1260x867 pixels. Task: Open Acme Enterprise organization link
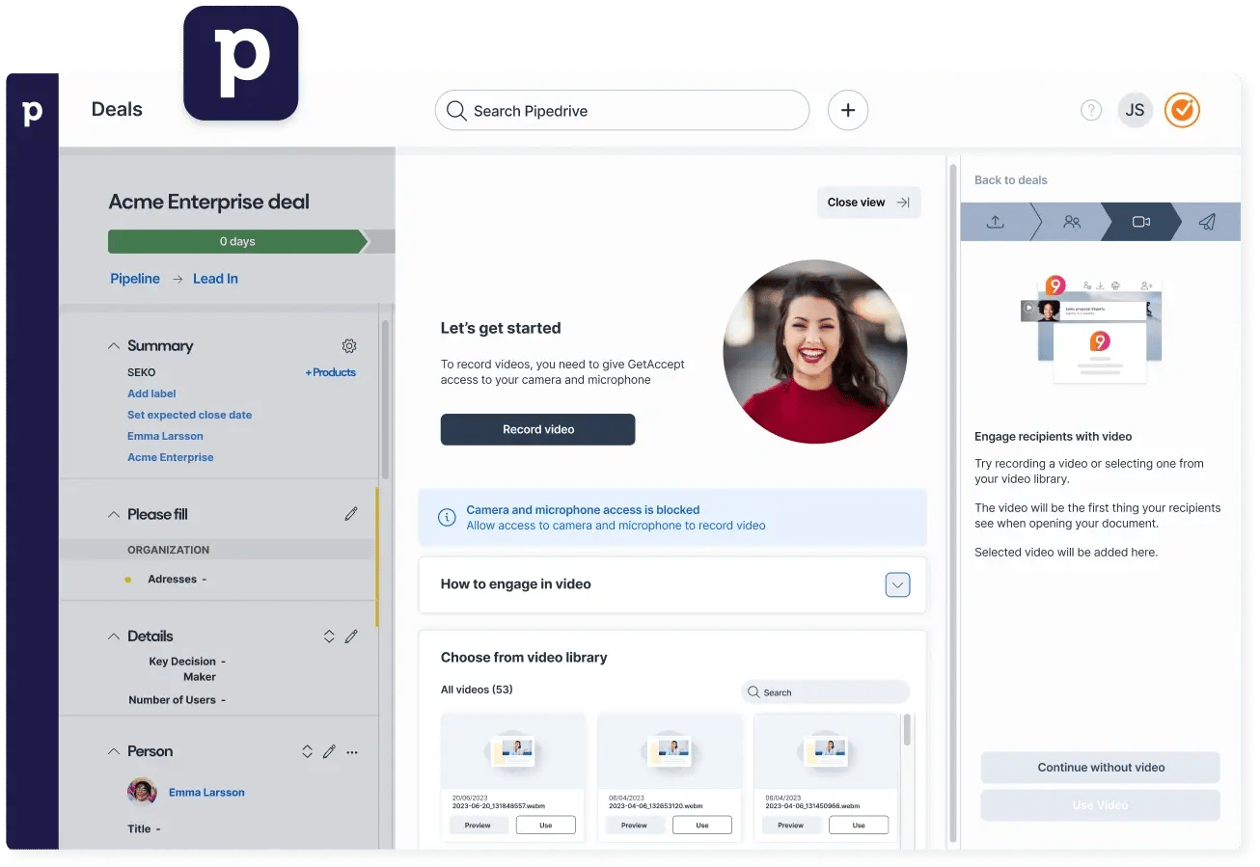[171, 457]
